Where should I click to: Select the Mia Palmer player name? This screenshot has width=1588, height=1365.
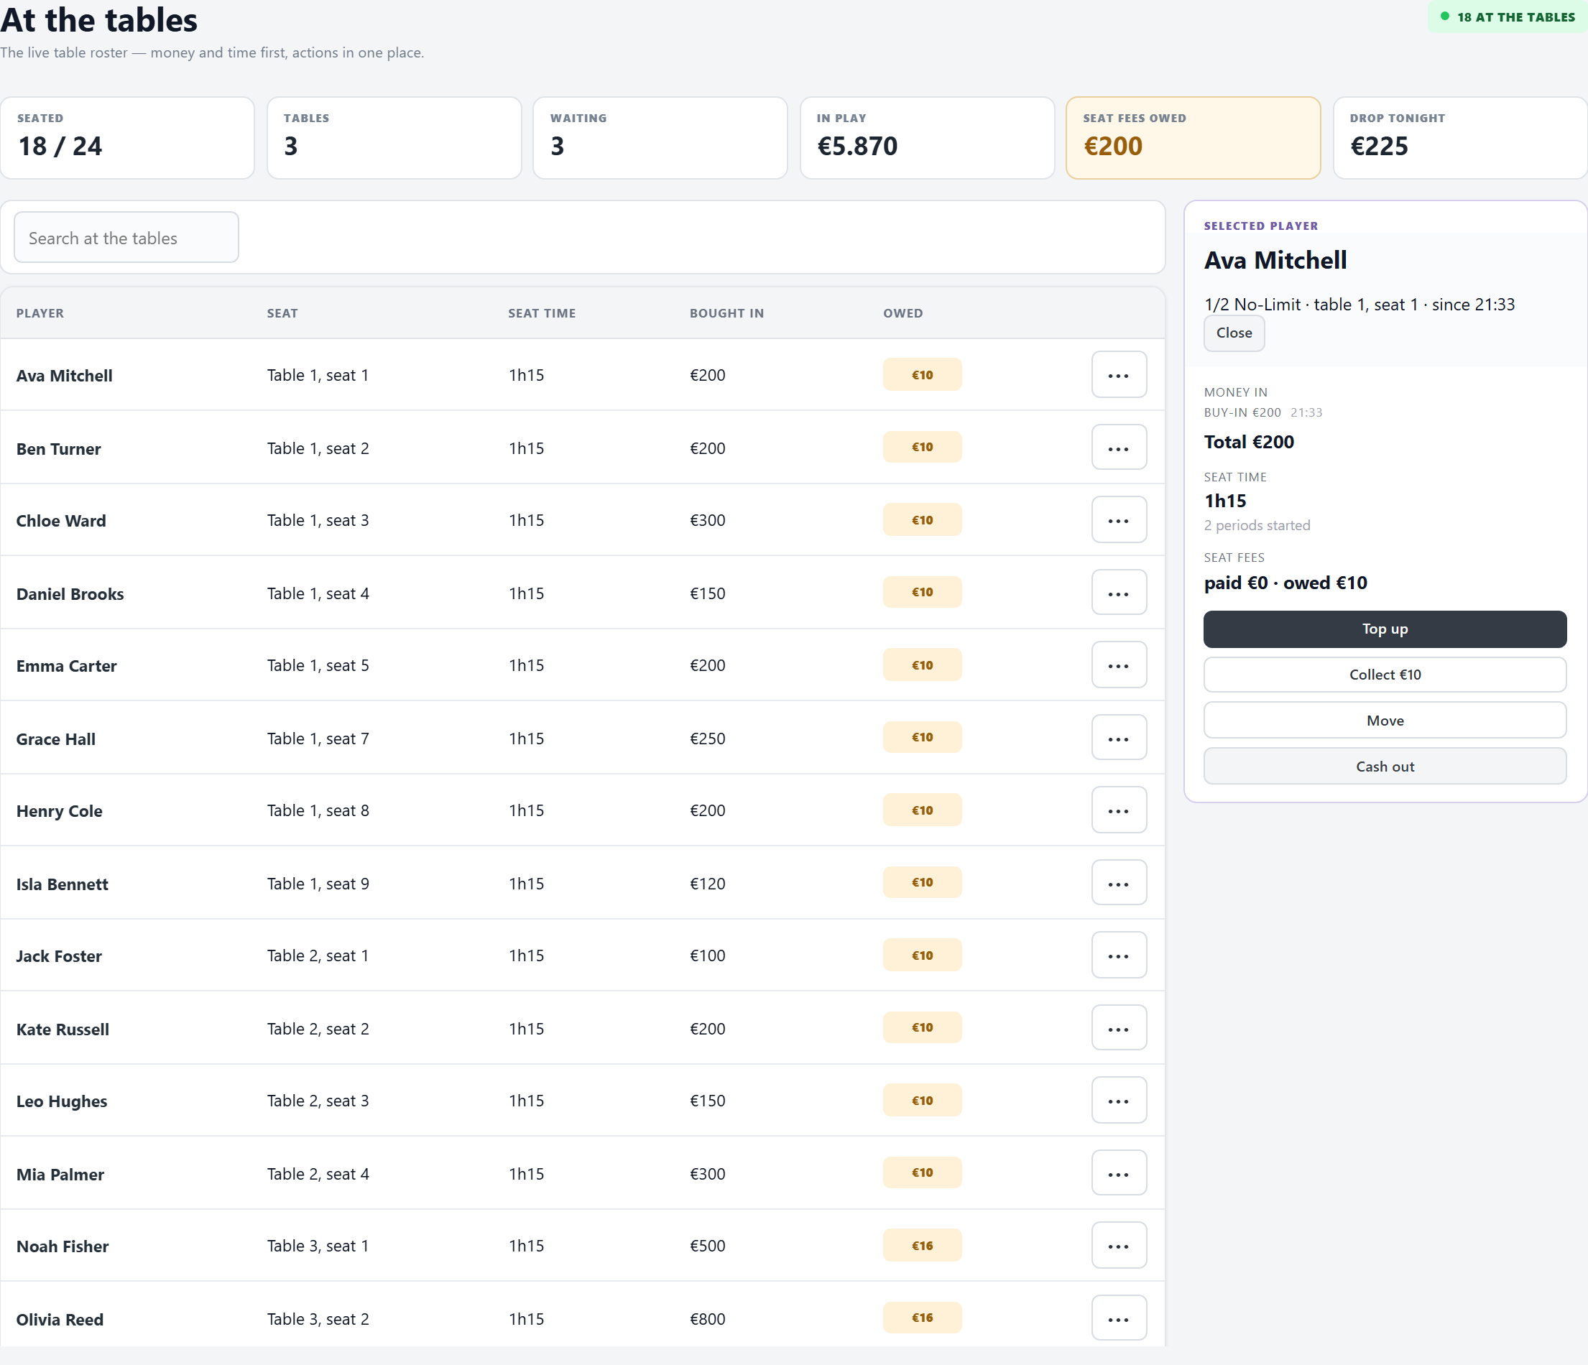coord(60,1174)
